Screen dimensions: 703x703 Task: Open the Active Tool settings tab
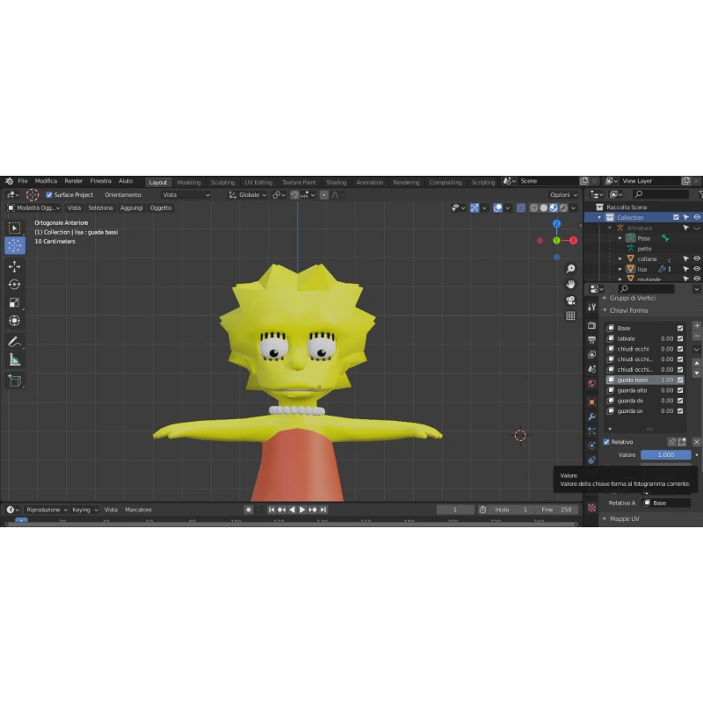click(x=591, y=307)
